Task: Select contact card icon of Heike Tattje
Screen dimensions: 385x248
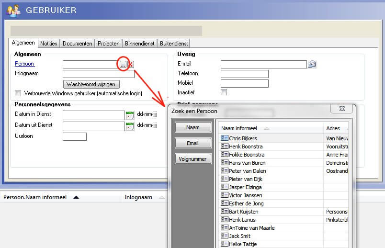Action: [225, 244]
